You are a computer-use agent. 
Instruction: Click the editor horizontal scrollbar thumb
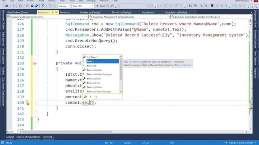(x=67, y=132)
